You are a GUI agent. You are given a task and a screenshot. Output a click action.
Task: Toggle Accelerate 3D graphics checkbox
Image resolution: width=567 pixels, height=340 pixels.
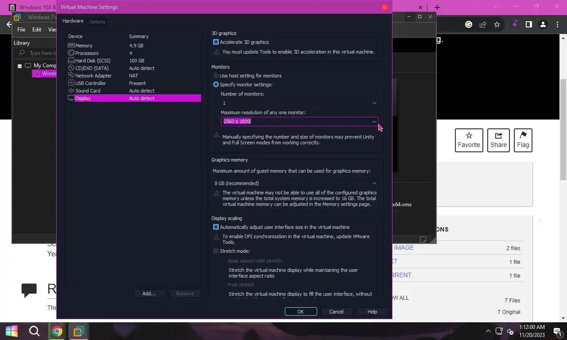[x=216, y=42]
